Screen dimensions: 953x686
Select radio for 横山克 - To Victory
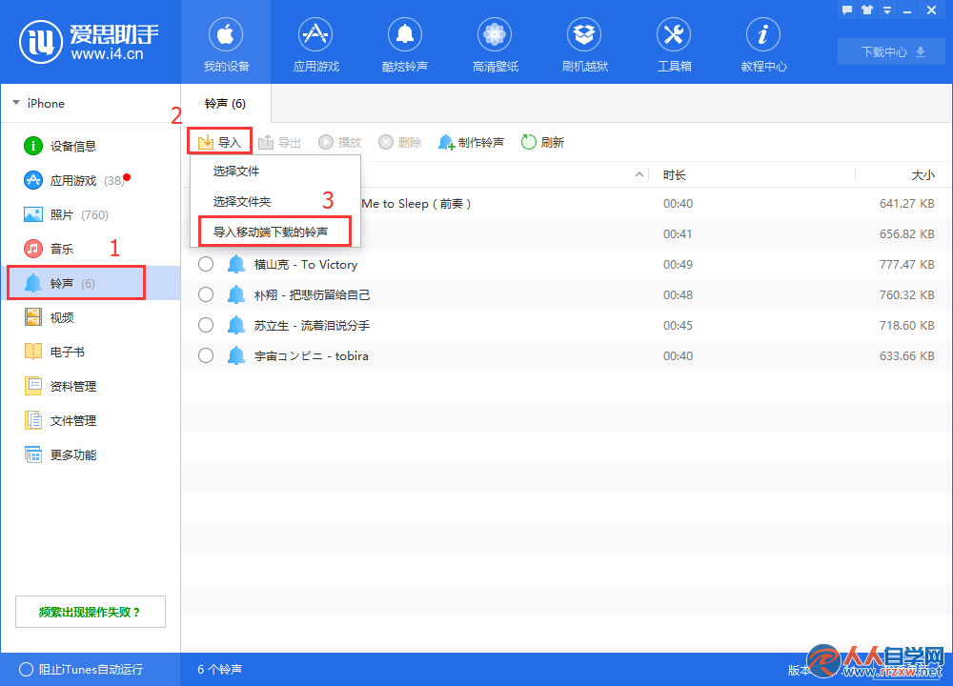(x=206, y=264)
